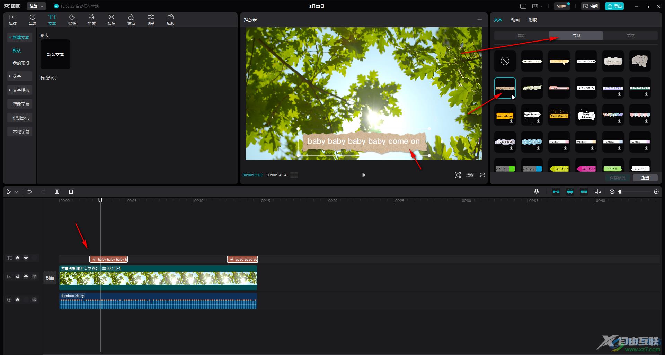
Task: Switch to the 动画 animation tab
Action: click(515, 20)
